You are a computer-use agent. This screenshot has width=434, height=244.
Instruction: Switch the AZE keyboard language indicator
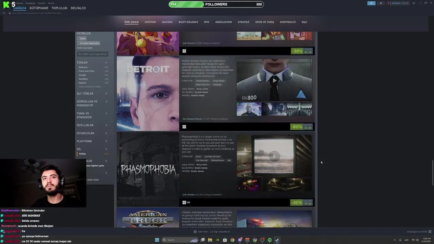click(x=407, y=240)
